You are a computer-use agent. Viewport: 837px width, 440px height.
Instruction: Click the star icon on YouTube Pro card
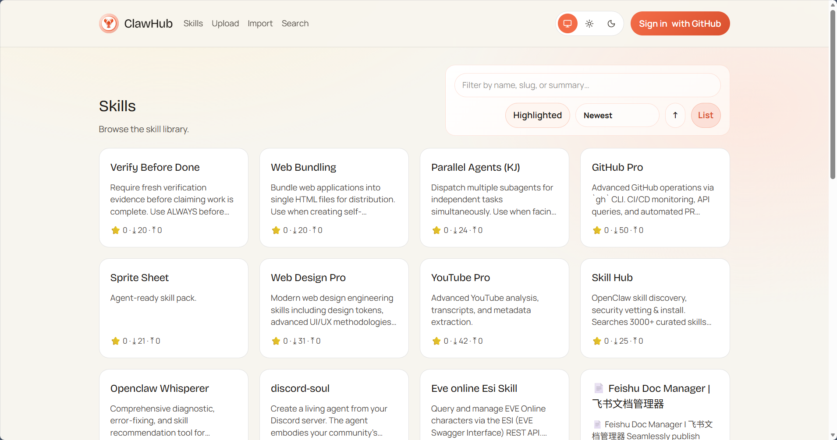436,341
